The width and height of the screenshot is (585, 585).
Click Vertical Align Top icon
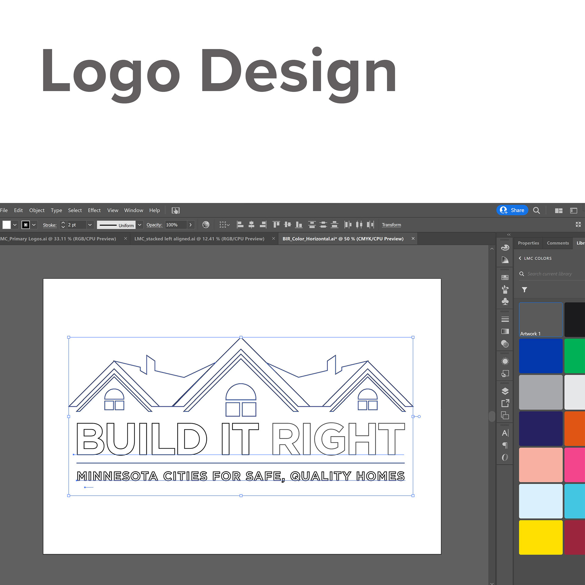point(276,225)
